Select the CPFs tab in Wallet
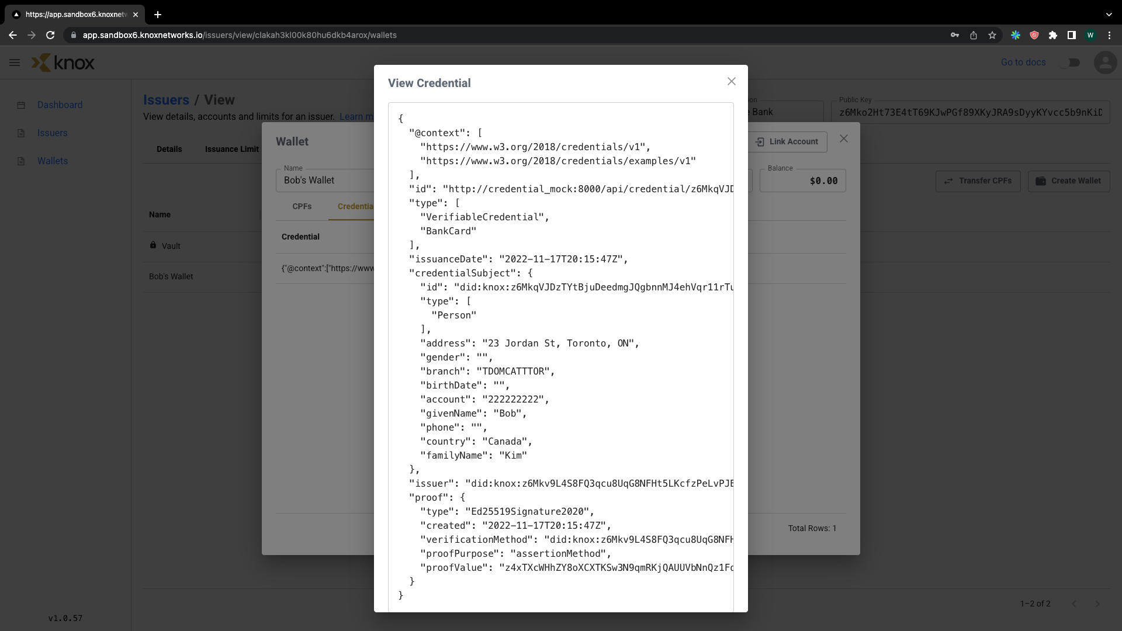The width and height of the screenshot is (1122, 631). pos(302,206)
